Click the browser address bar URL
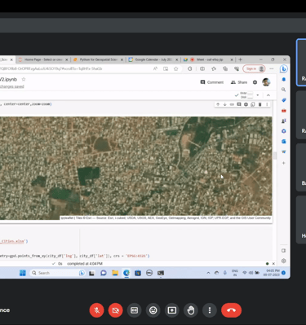Image resolution: width=306 pixels, height=325 pixels. 51,68
